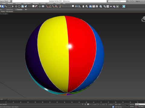Toggle the Selection Lock padlock icon
The image size is (145, 108).
(85, 104)
